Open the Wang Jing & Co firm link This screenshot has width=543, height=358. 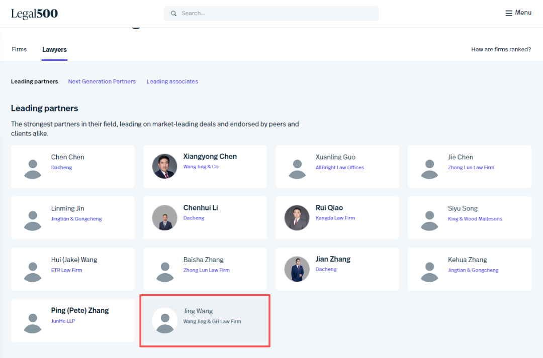(x=201, y=167)
